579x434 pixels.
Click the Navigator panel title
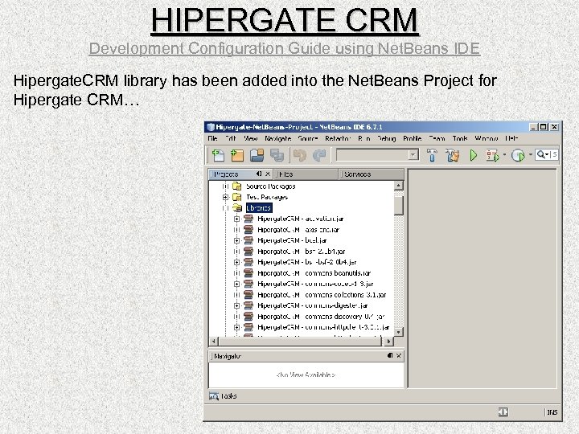click(x=228, y=356)
